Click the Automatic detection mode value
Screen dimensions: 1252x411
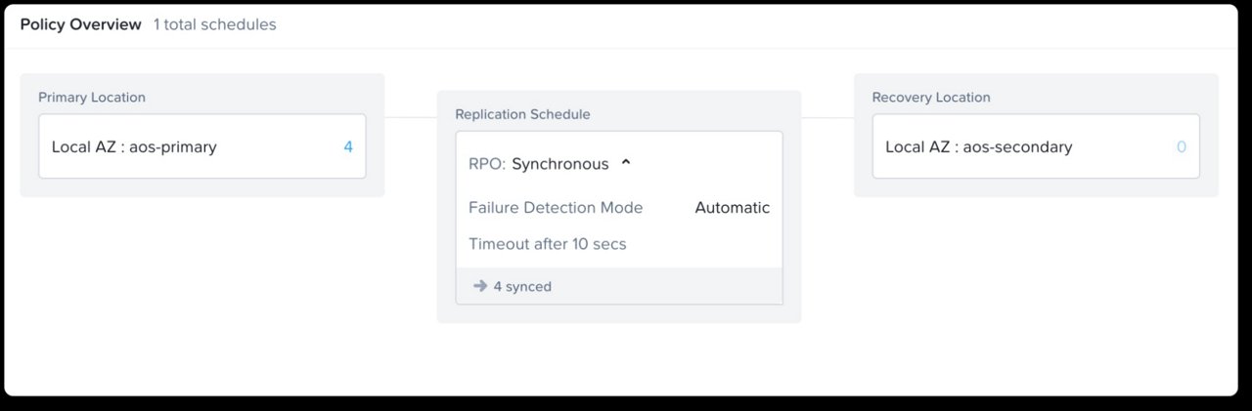click(732, 207)
